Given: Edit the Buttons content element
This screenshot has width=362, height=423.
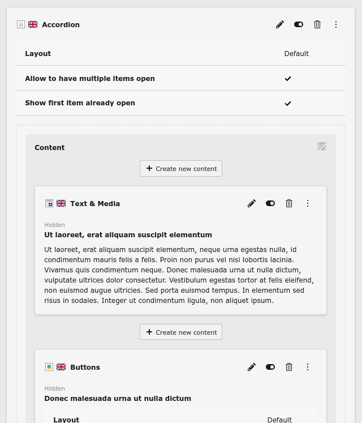Looking at the screenshot, I should click(x=252, y=367).
